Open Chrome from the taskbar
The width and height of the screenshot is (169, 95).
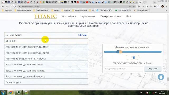click(11, 93)
